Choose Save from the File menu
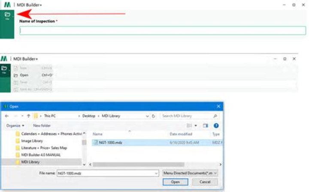Viewport: 309px width, 192px height. pyautogui.click(x=33, y=82)
